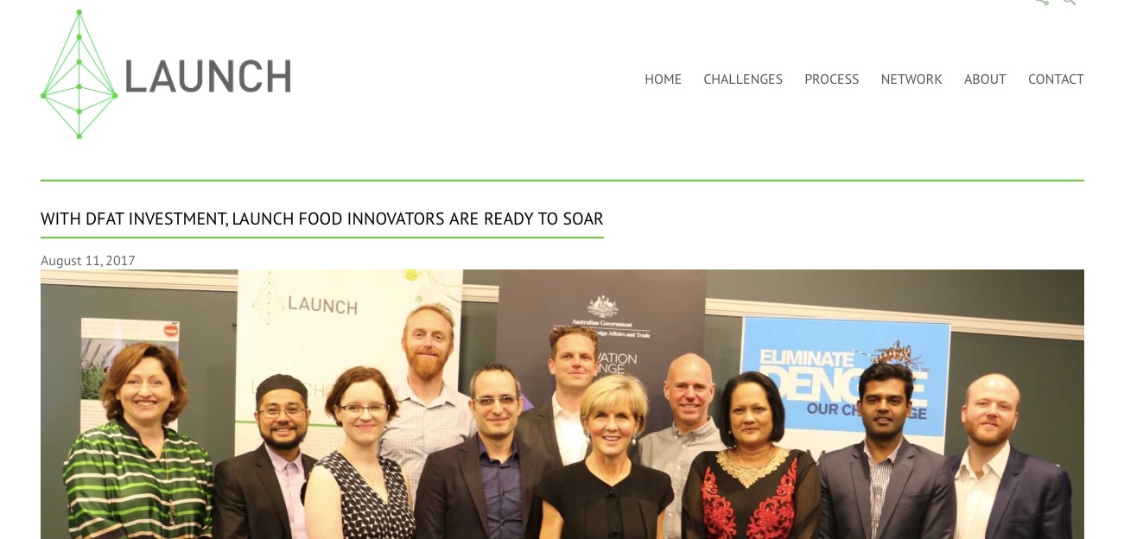This screenshot has height=539, width=1124.
Task: Navigate to the PROCESS page
Action: pos(831,79)
